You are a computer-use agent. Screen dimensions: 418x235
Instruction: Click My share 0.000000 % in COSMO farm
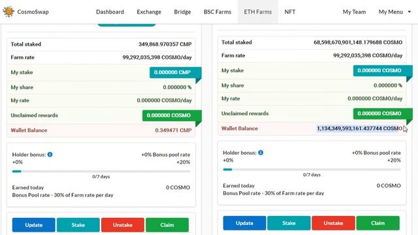tap(388, 86)
